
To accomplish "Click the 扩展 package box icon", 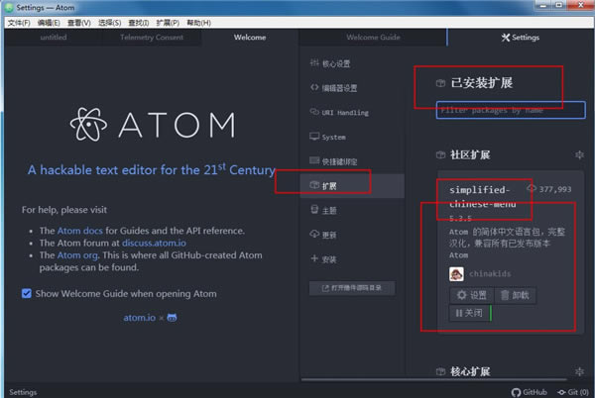I will click(314, 185).
